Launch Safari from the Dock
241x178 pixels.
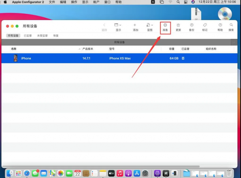27,174
